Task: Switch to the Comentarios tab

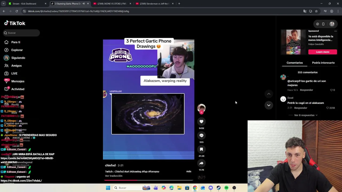Action: [x=295, y=63]
